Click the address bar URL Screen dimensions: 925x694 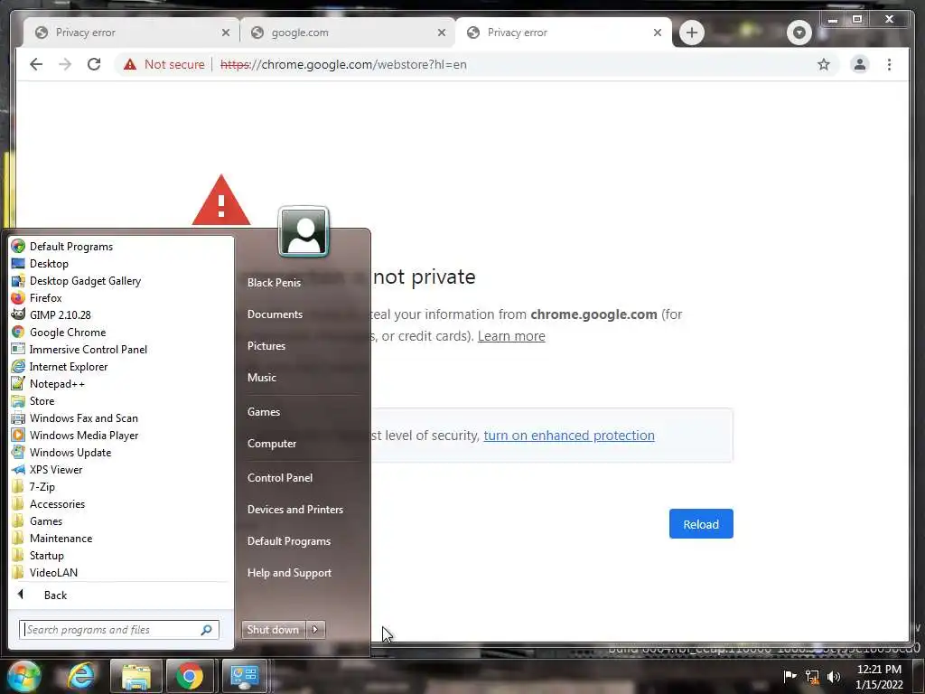coord(343,64)
